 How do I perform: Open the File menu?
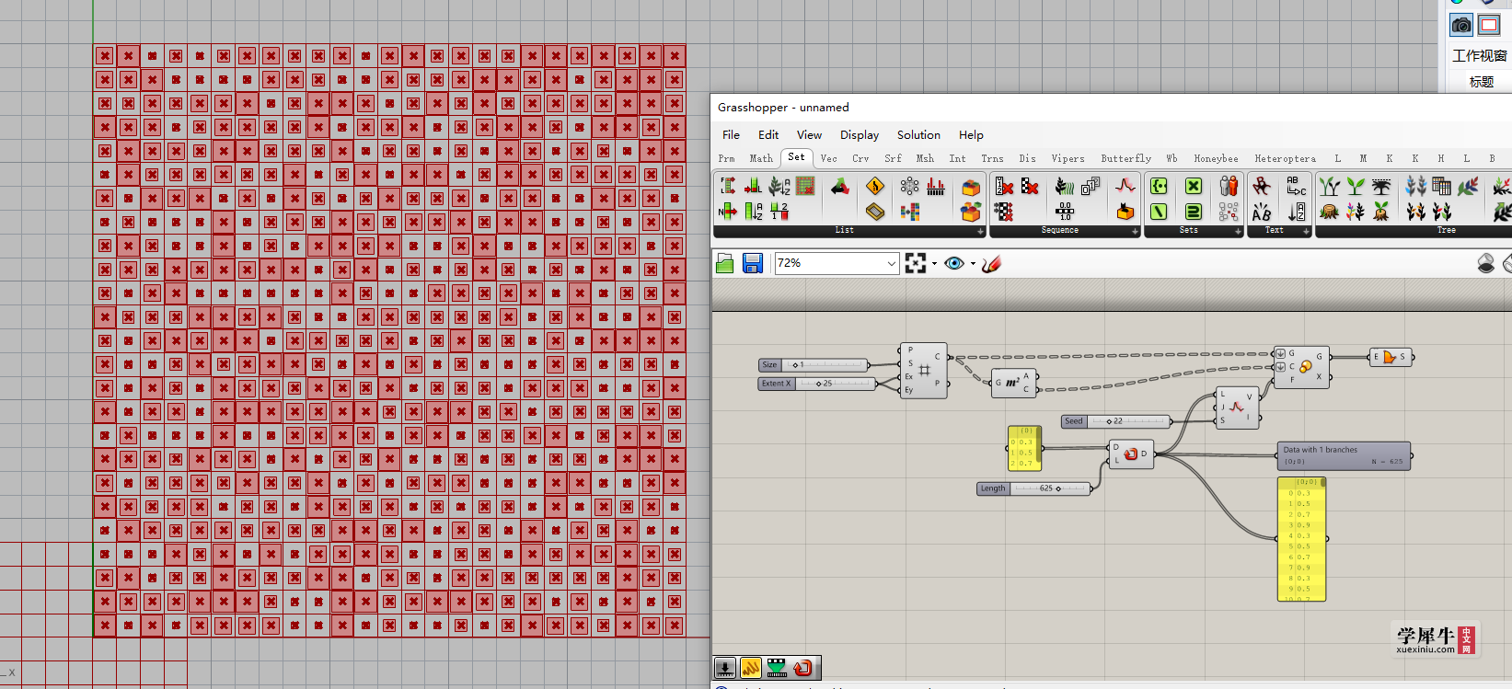click(732, 134)
